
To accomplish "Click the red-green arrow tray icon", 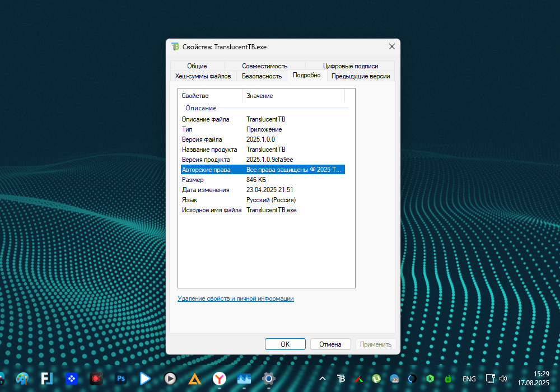I will pos(358,379).
